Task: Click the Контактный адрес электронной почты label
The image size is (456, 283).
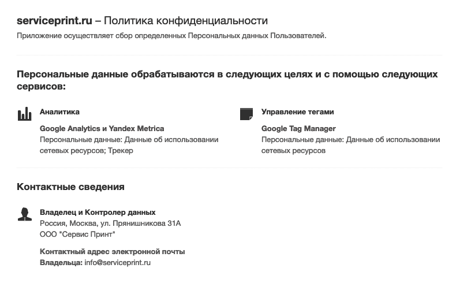Action: 112,252
